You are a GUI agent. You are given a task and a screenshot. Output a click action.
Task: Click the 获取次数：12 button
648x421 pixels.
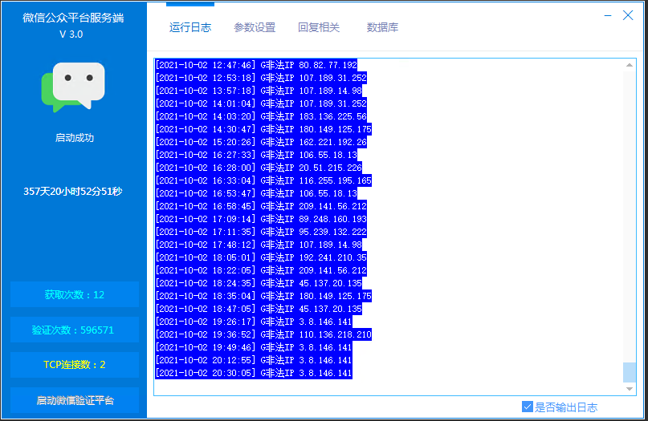click(75, 295)
